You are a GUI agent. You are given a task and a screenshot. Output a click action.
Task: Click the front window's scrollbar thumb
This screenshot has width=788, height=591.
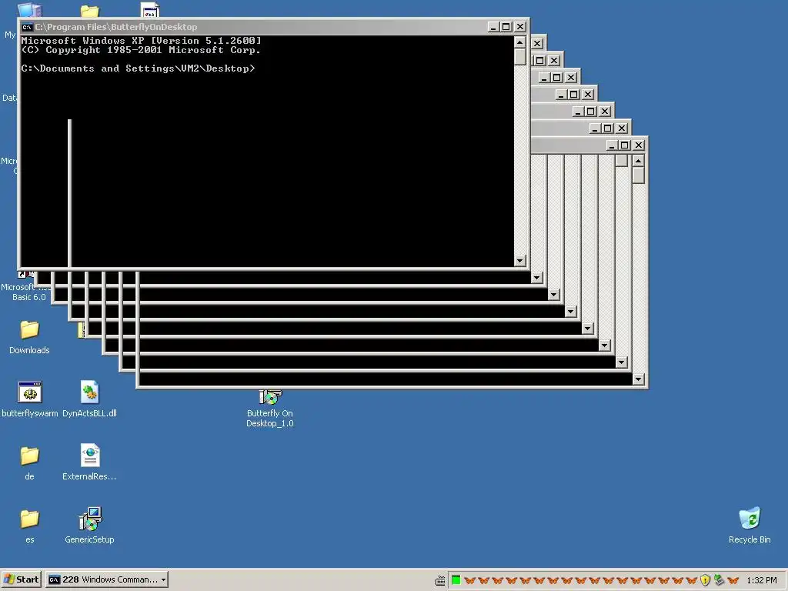coord(519,56)
